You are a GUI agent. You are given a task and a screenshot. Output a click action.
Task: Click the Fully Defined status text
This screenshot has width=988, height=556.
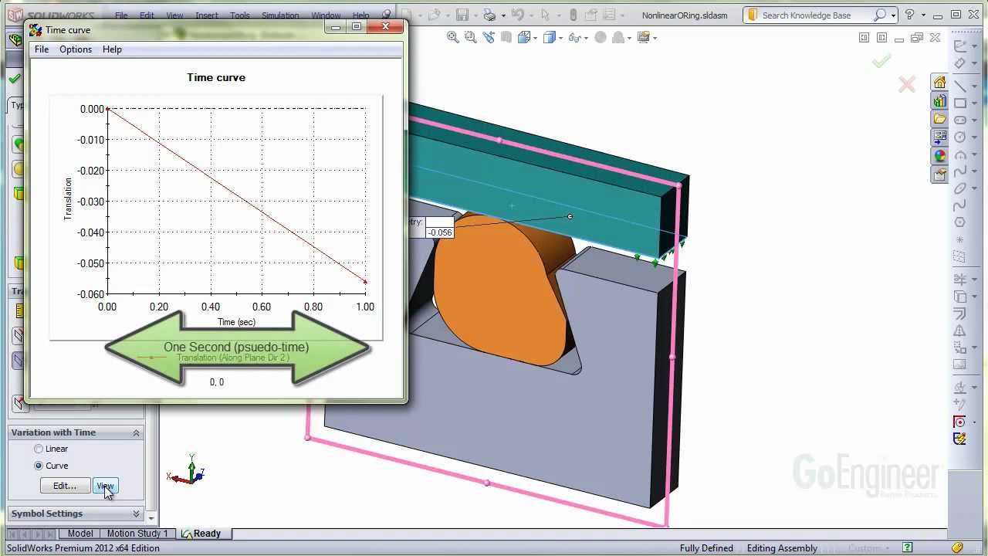[x=706, y=548]
